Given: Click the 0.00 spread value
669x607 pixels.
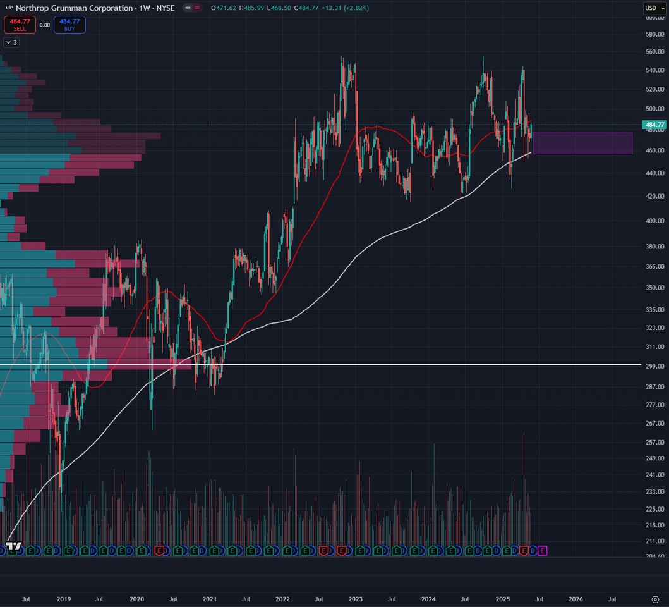Looking at the screenshot, I should [45, 25].
